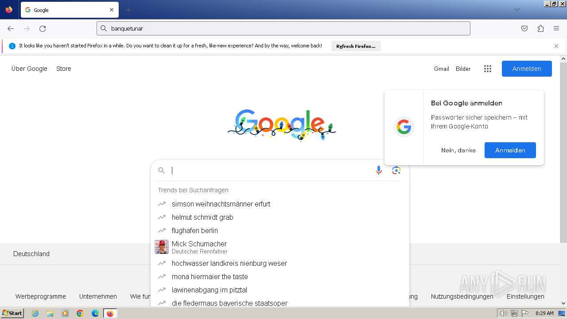Viewport: 567px width, 319px height.
Task: Open the Save to Pocket icon
Action: 524,28
